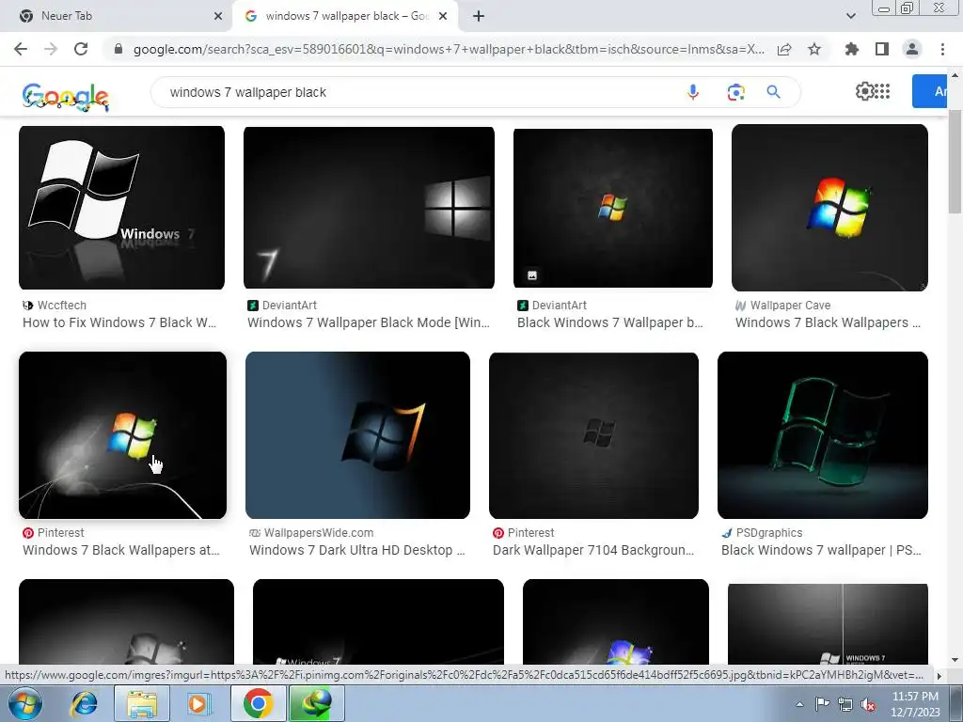The width and height of the screenshot is (963, 722).
Task: Click 'Windows 7 Black Wallpapers at...' Pinterest link
Action: pyautogui.click(x=121, y=550)
